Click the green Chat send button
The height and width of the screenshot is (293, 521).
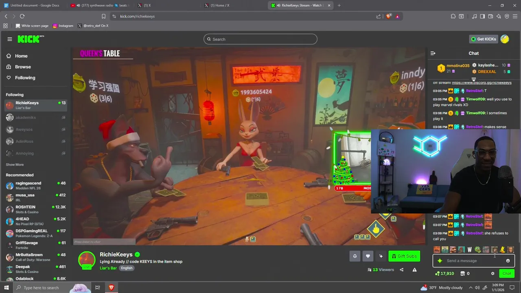click(x=507, y=273)
